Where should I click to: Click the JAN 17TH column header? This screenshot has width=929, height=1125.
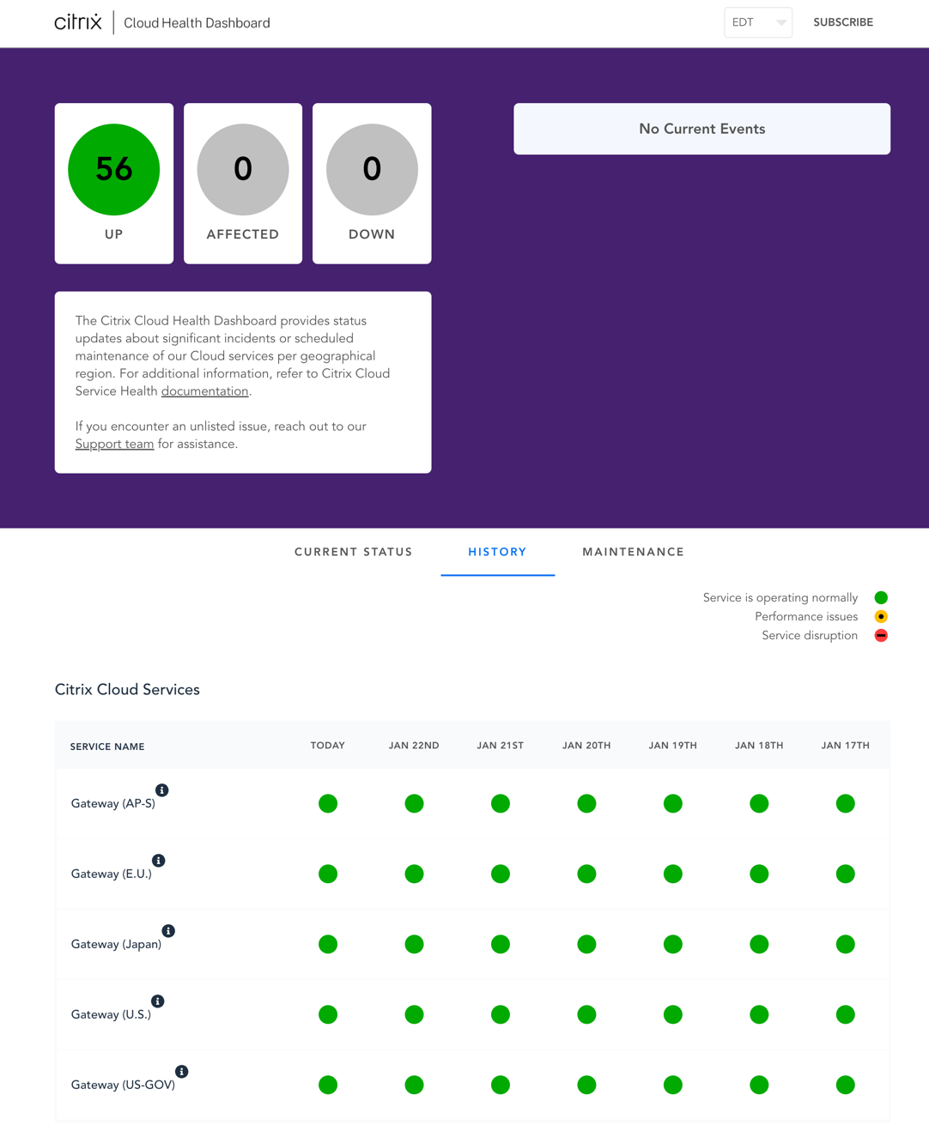(845, 746)
